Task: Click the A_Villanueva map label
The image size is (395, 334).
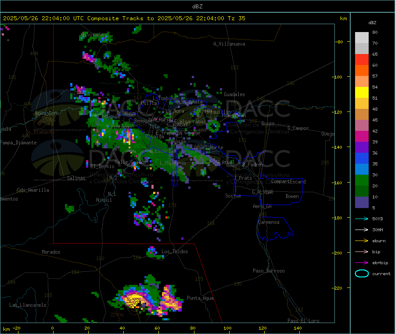Action: click(x=229, y=44)
